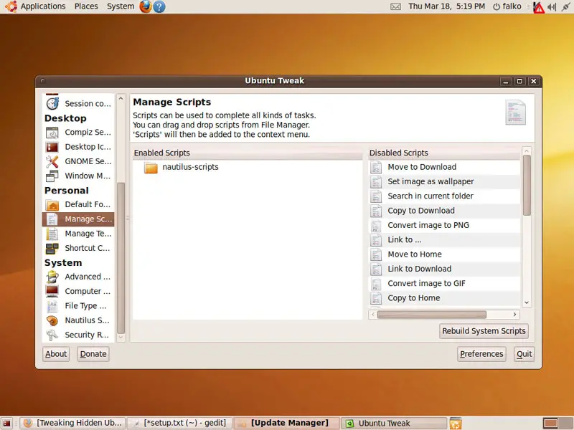Open the falko user session menu

pyautogui.click(x=507, y=6)
